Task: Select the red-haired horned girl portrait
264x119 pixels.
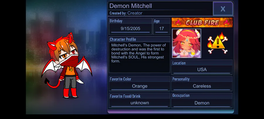Action: pyautogui.click(x=187, y=43)
